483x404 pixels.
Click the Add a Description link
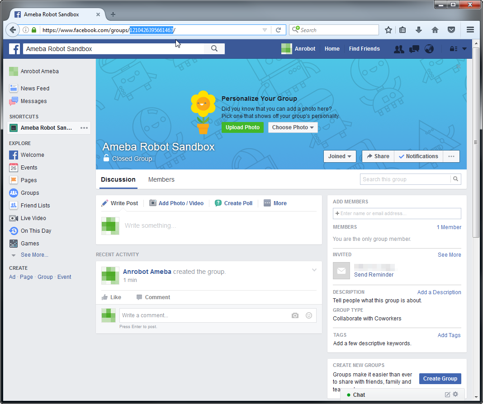(439, 292)
